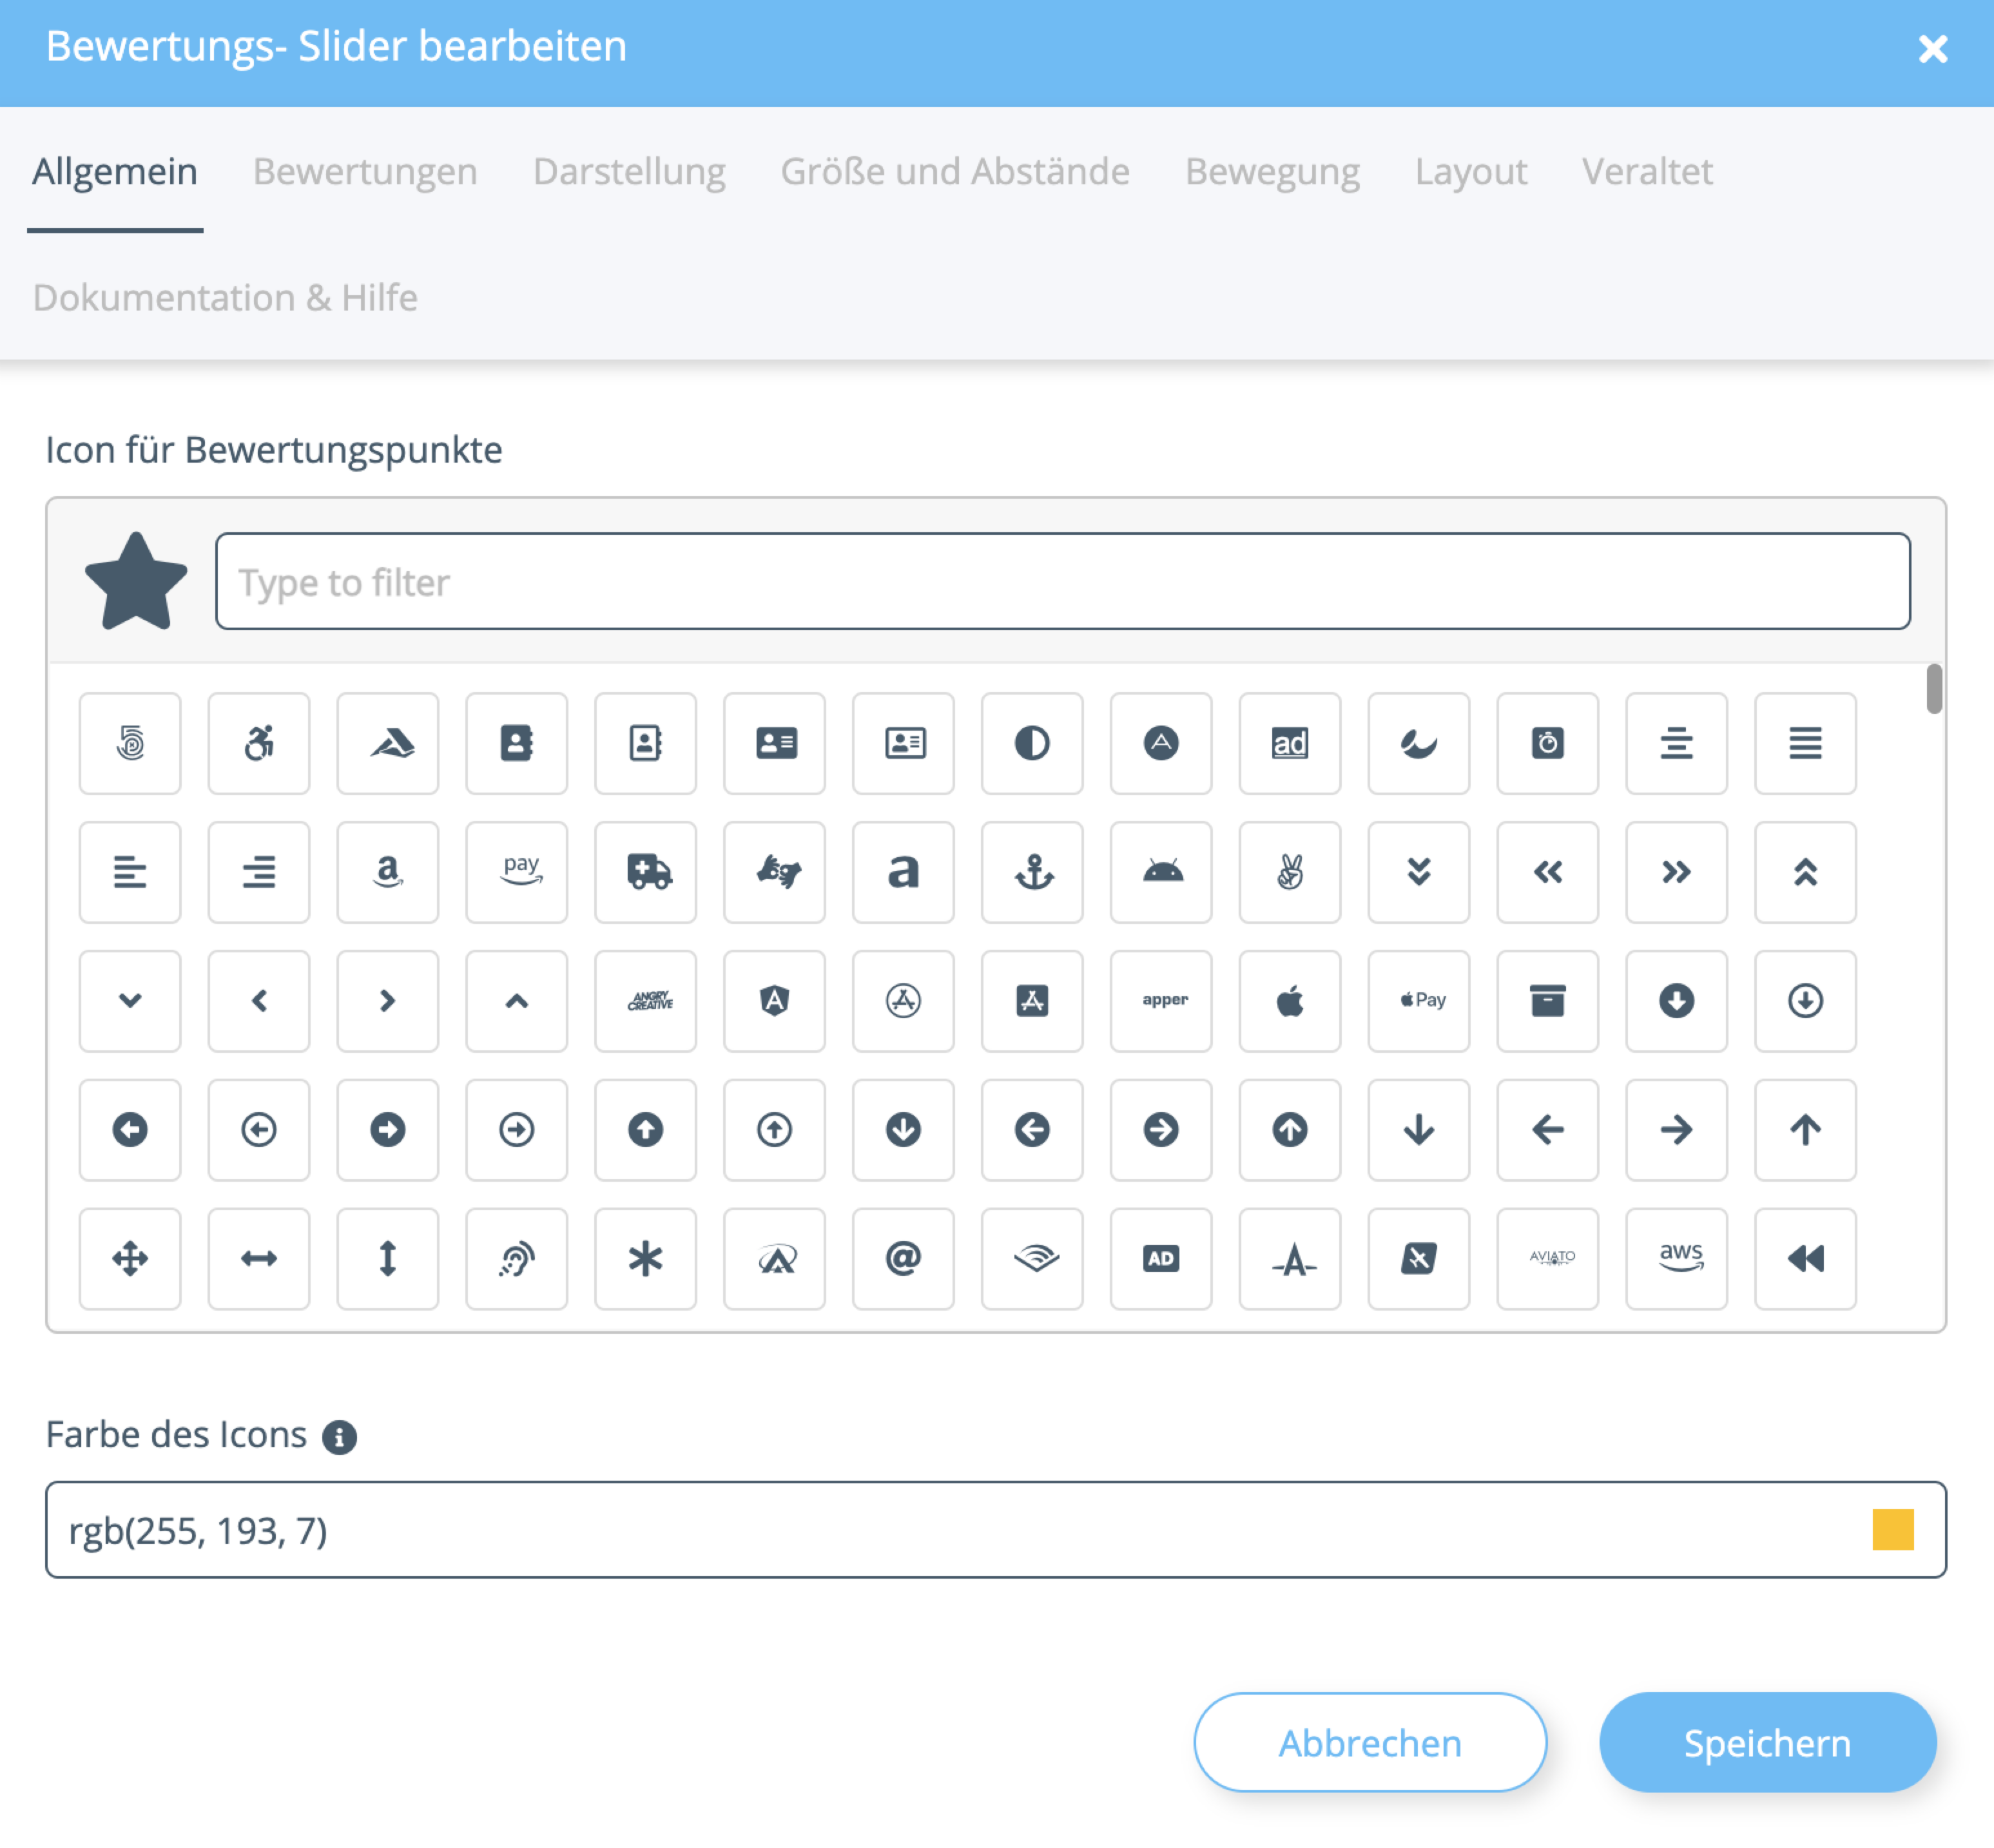The image size is (1994, 1848).
Task: Click the Abbrechen button
Action: 1370,1743
